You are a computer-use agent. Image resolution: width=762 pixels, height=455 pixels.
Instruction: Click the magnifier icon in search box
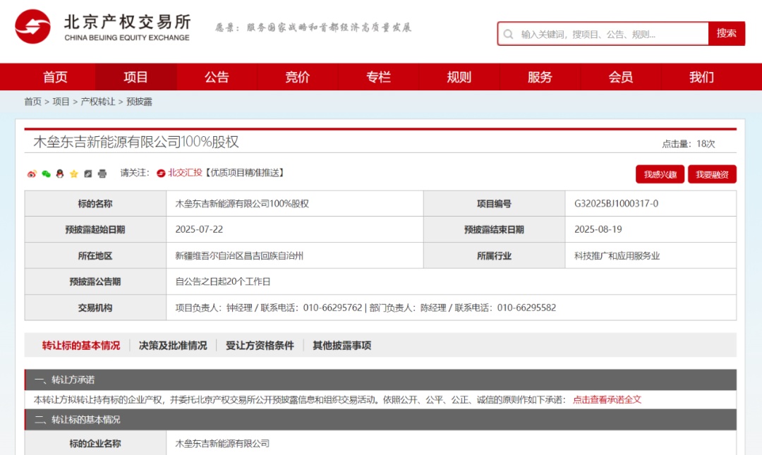tap(509, 34)
